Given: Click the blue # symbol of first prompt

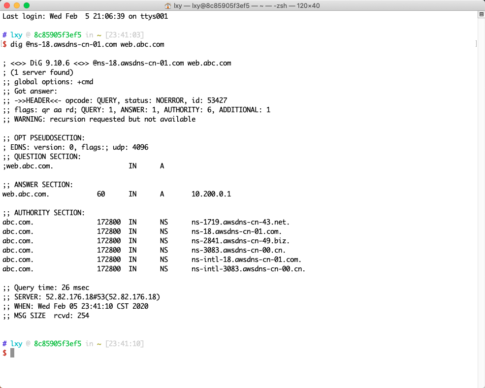Looking at the screenshot, I should [x=4, y=35].
